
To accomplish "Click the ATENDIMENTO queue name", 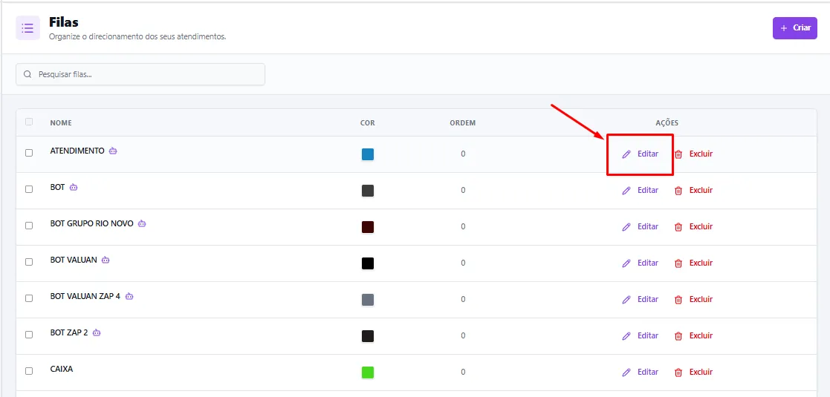I will pos(77,151).
